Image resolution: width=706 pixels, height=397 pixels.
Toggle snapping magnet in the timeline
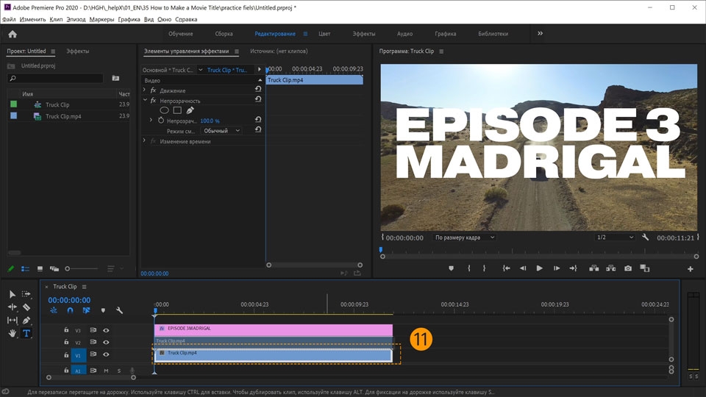pyautogui.click(x=70, y=310)
